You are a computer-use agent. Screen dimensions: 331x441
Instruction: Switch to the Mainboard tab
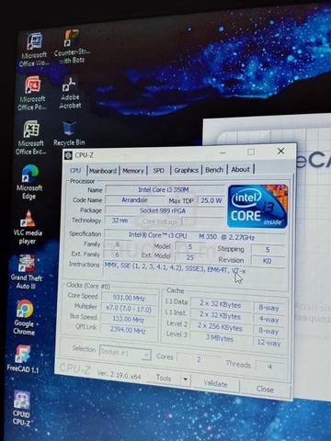(103, 171)
